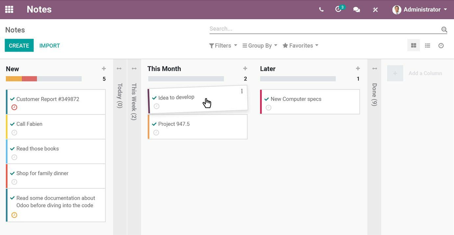
Task: Mark Shop for family dinner as done
Action: point(13,173)
